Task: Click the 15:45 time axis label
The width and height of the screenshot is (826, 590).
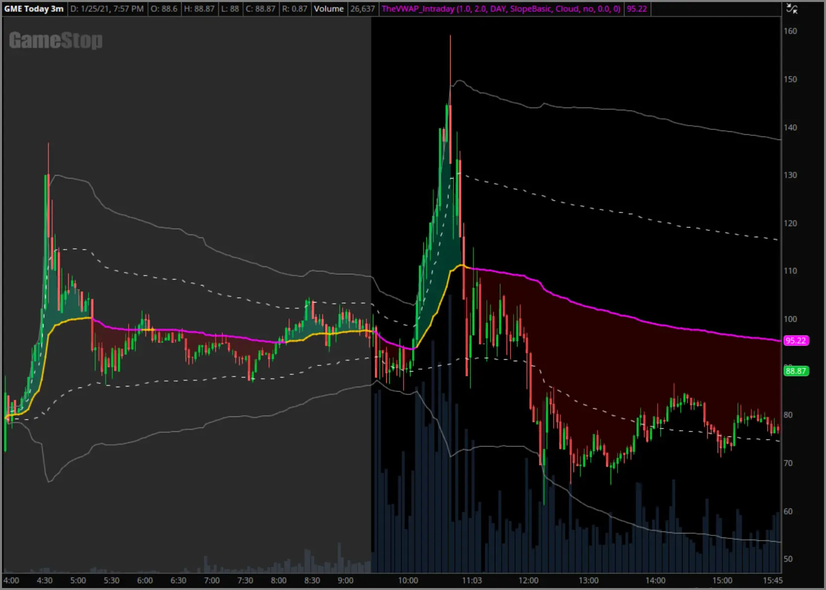Action: tap(773, 581)
